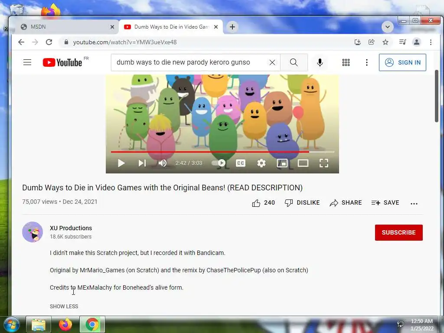The width and height of the screenshot is (444, 333).
Task: Enter full screen mode
Action: pyautogui.click(x=323, y=163)
